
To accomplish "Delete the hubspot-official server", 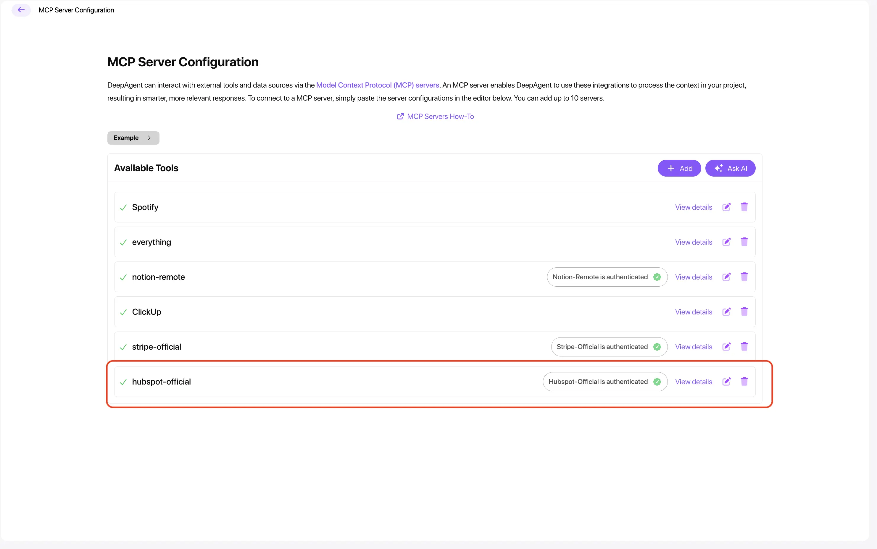I will [744, 381].
